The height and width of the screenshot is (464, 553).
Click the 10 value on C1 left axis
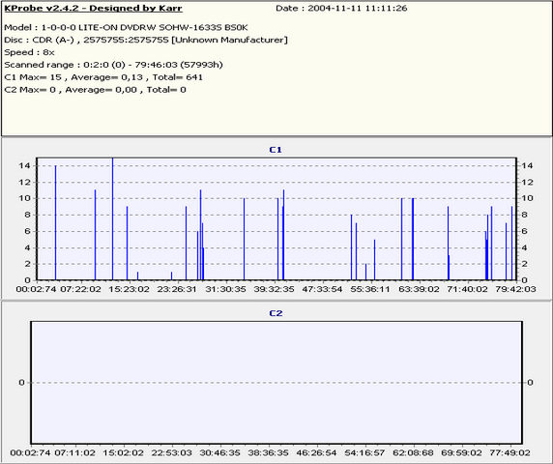coord(25,198)
